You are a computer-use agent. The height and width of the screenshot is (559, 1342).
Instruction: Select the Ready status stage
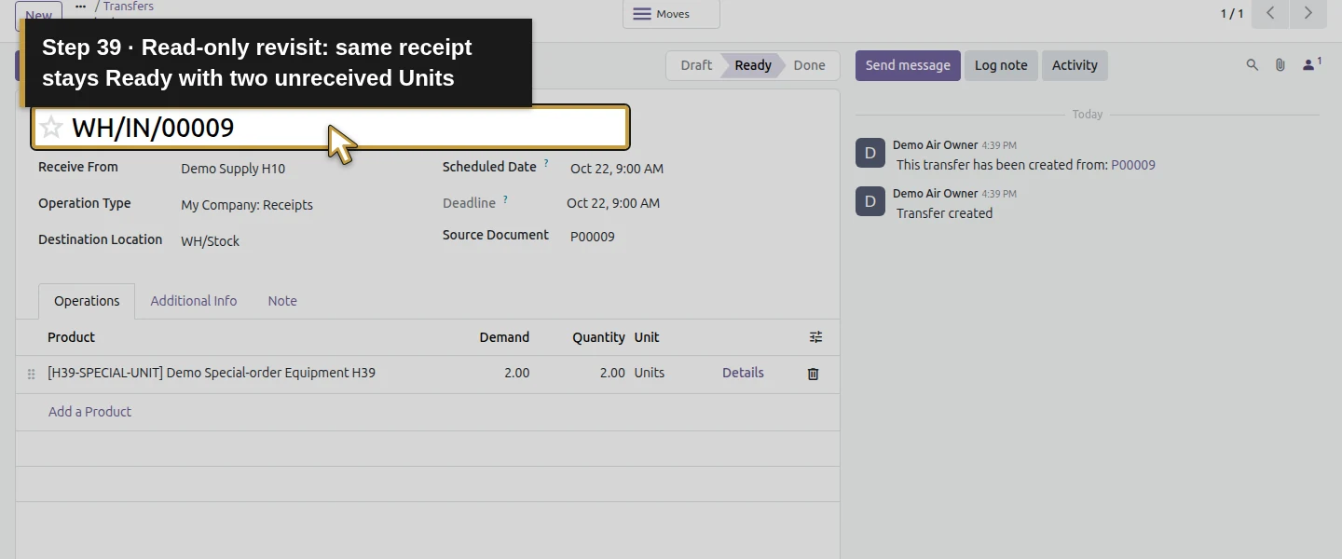tap(753, 65)
